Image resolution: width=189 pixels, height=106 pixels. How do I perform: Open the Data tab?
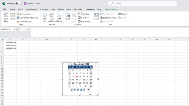click(x=53, y=9)
